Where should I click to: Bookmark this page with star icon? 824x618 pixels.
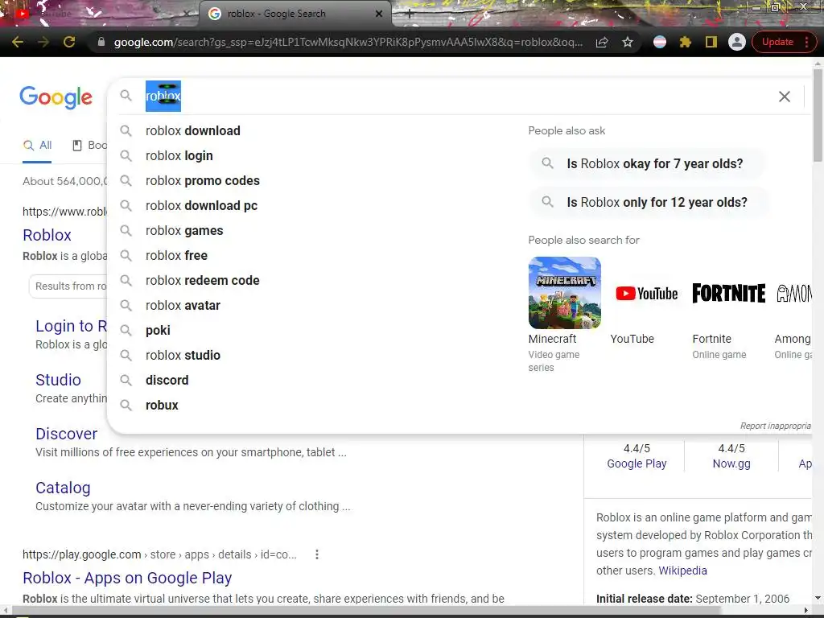(628, 42)
